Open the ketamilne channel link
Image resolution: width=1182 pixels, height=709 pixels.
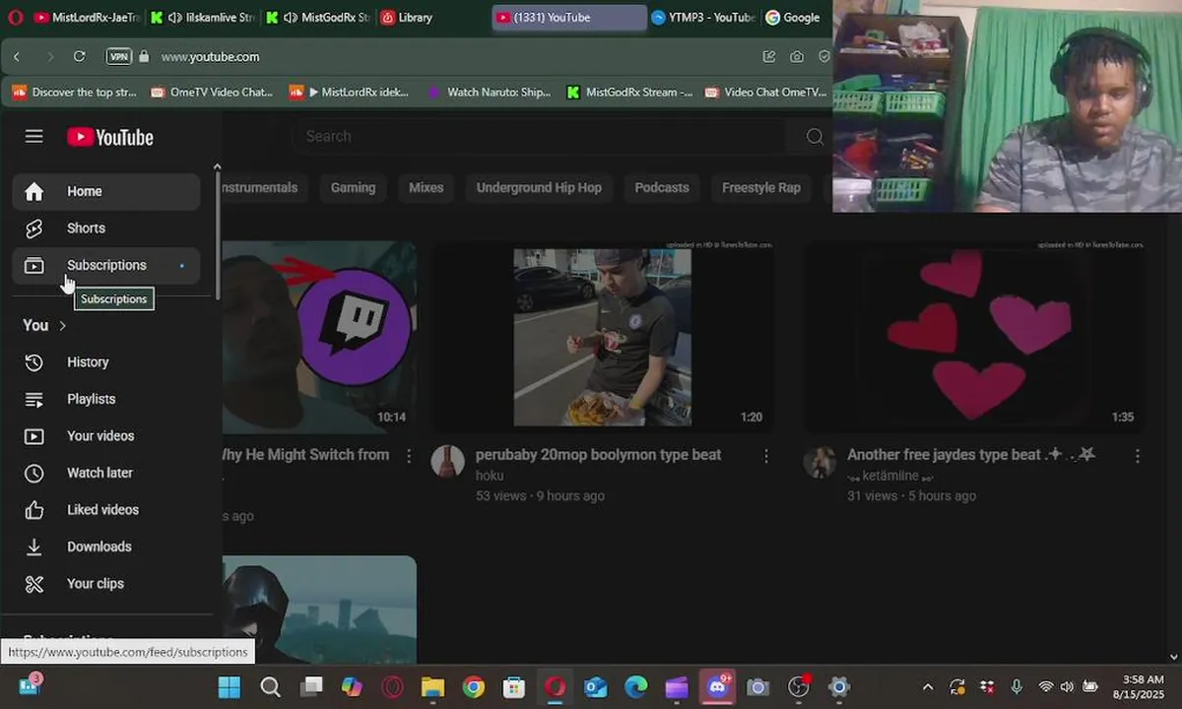890,476
